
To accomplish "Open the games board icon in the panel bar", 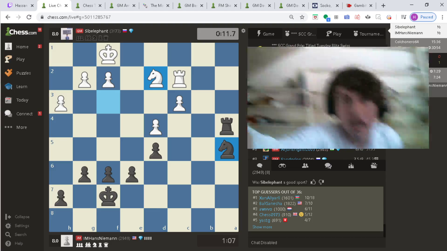I will pyautogui.click(x=374, y=166).
